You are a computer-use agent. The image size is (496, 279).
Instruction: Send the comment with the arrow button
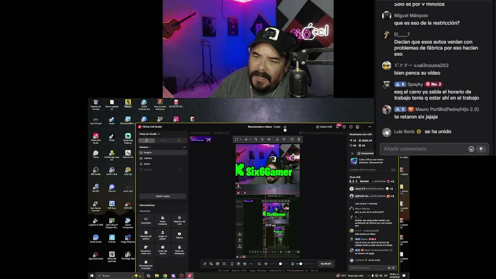[x=481, y=149]
